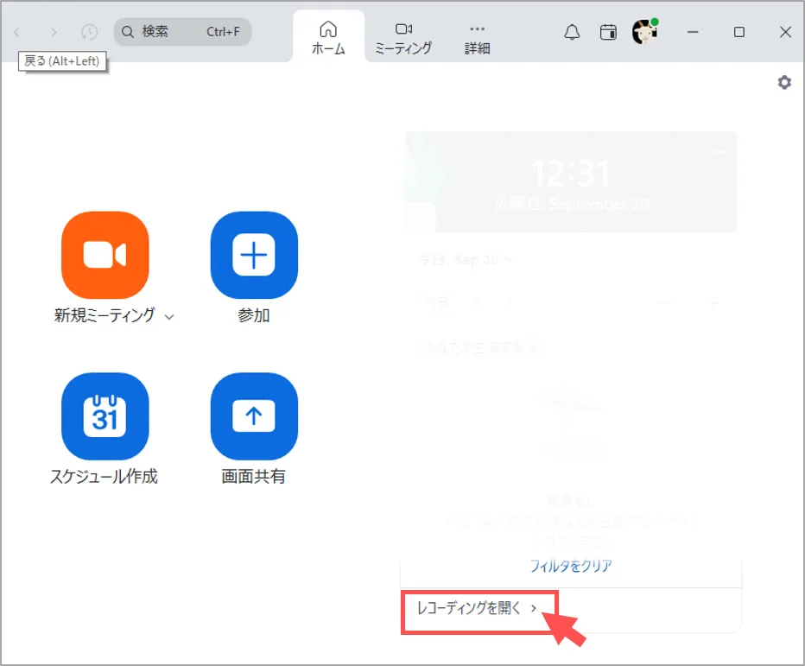805x666 pixels.
Task: Open the profile avatar menu
Action: 645,32
